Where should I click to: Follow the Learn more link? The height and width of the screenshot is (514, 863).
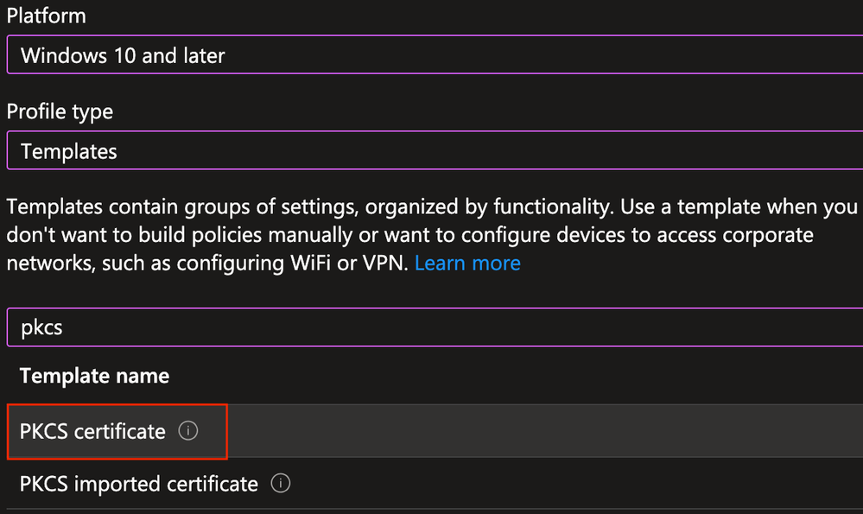tap(467, 263)
